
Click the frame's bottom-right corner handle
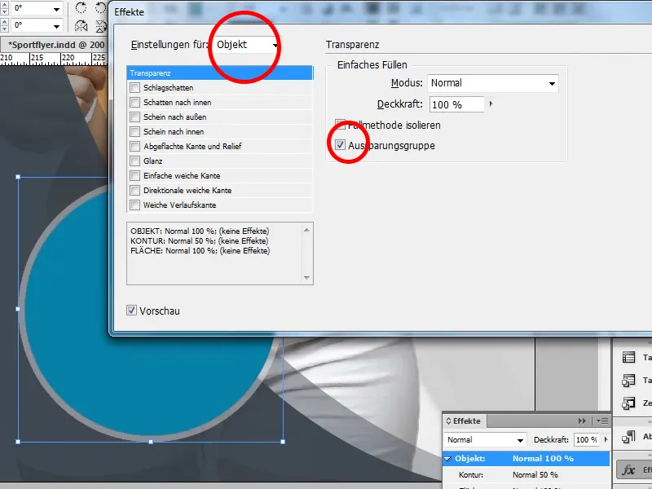pyautogui.click(x=283, y=442)
